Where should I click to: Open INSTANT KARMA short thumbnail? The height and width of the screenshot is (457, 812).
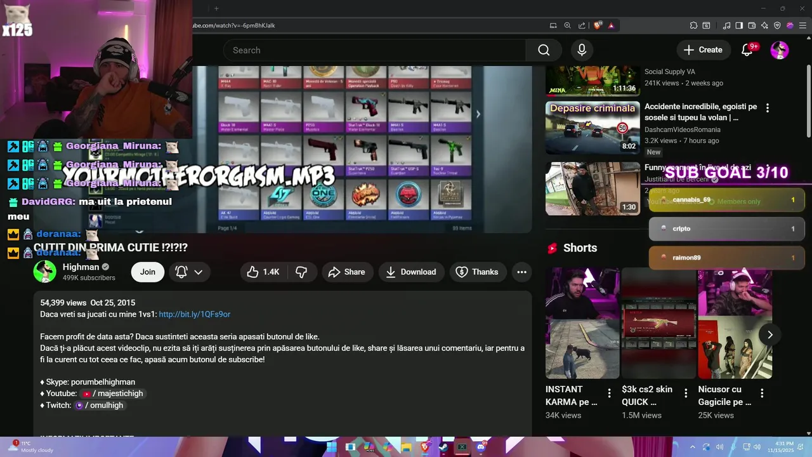[x=582, y=323]
